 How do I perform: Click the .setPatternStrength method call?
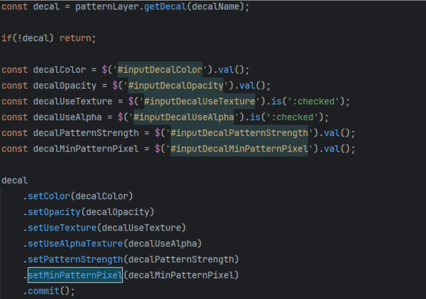tap(75, 259)
